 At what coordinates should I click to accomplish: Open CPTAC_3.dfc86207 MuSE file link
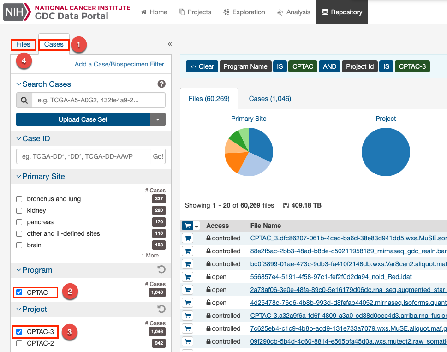tap(348, 238)
